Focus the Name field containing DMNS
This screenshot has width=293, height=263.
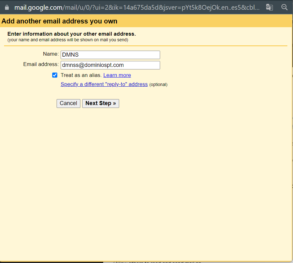pos(110,55)
